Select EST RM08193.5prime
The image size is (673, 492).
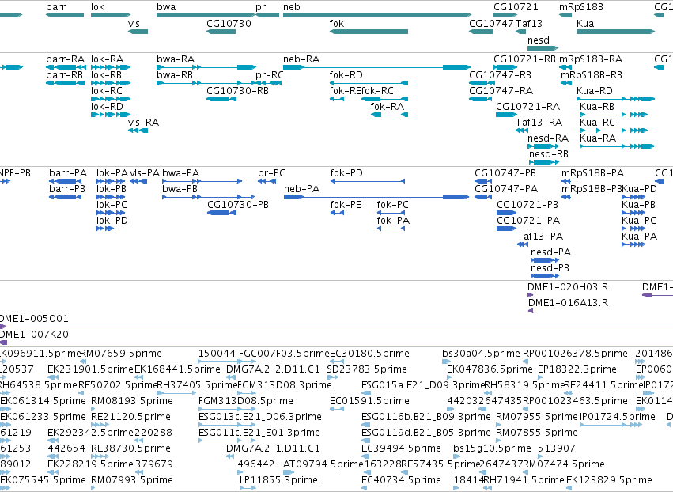coord(132,401)
